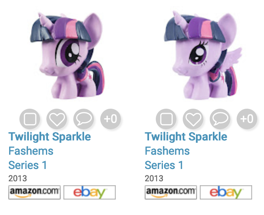Screen dimensions: 264x215
Task: Search eBay for left Twilight Sparkle figure
Action: tap(90, 192)
